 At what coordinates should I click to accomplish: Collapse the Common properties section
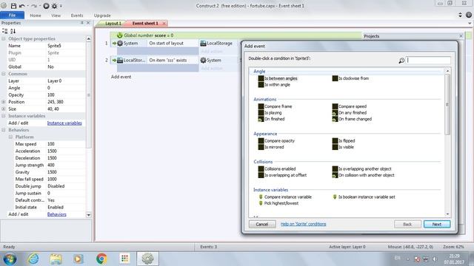[4, 74]
